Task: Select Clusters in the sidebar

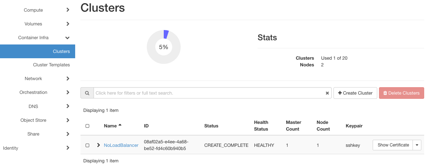Action: [x=61, y=52]
